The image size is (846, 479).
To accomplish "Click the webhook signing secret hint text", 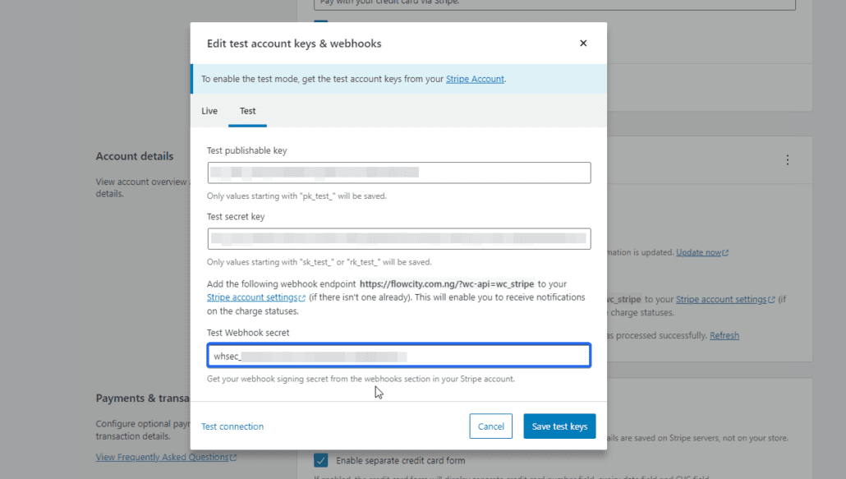I will coord(361,379).
